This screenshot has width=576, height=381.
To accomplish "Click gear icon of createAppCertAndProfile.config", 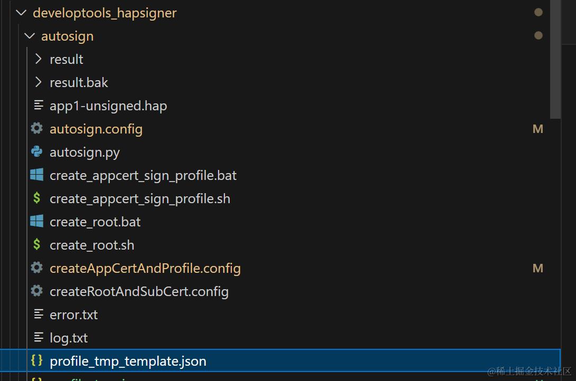I will [x=37, y=268].
